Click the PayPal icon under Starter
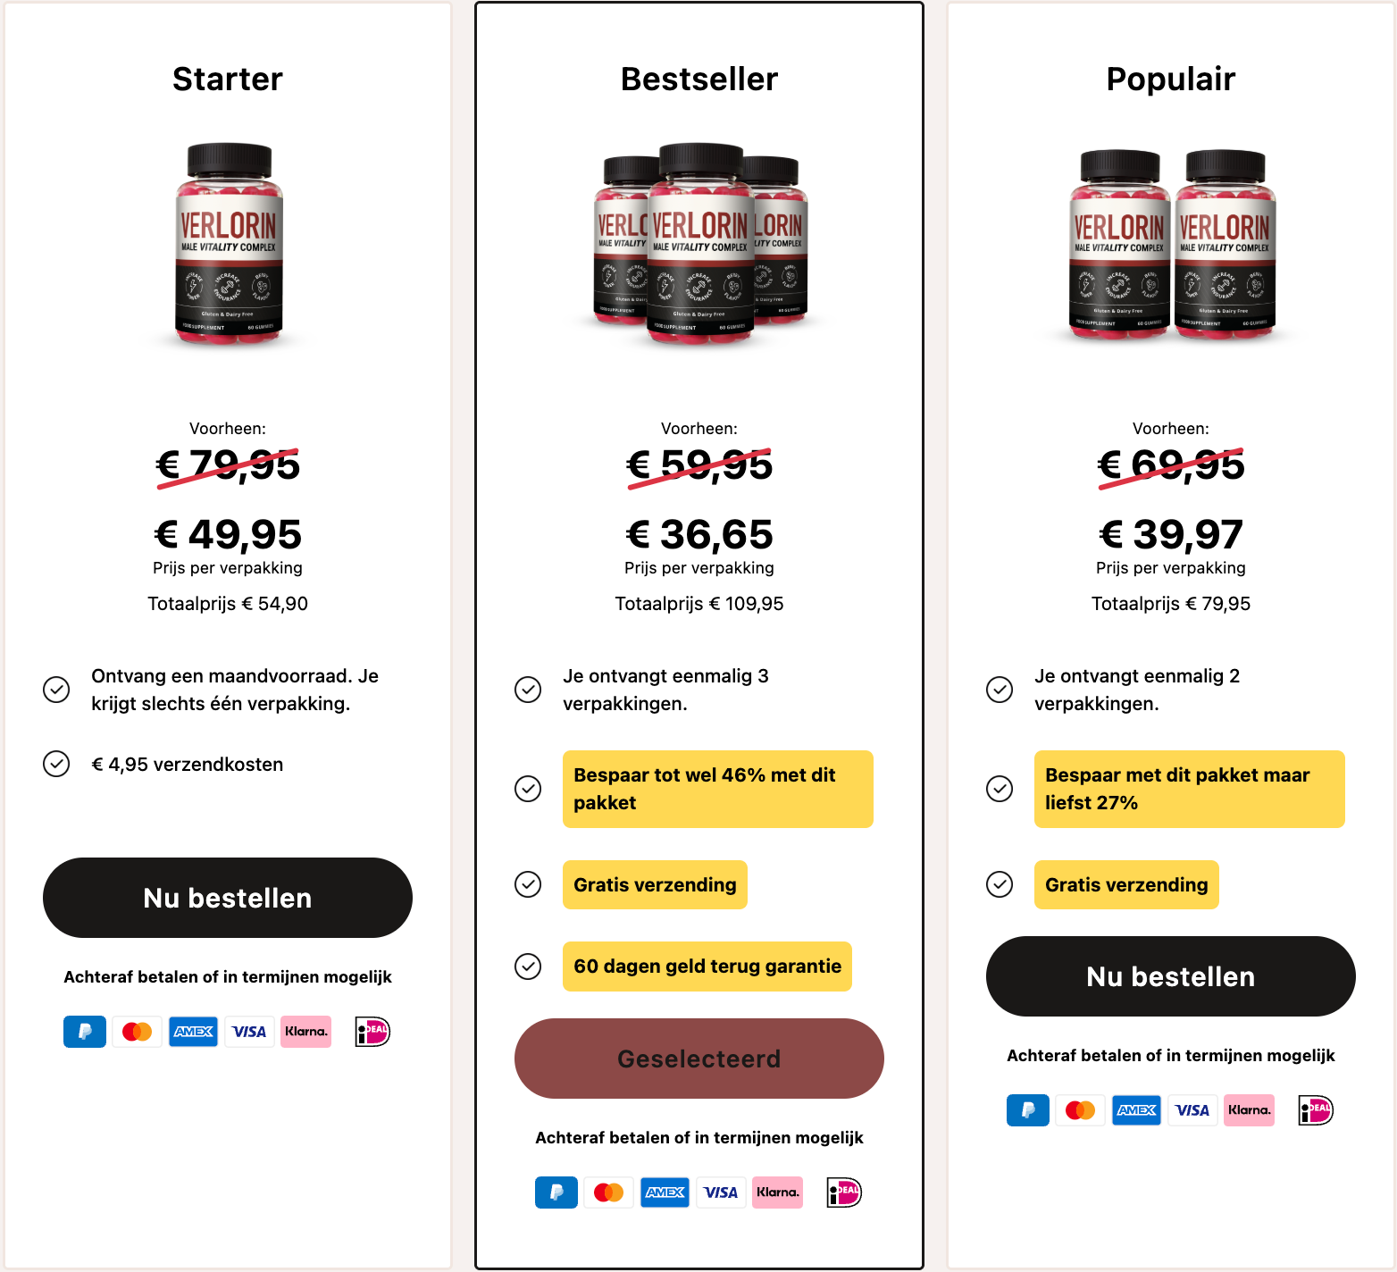 [x=85, y=1032]
